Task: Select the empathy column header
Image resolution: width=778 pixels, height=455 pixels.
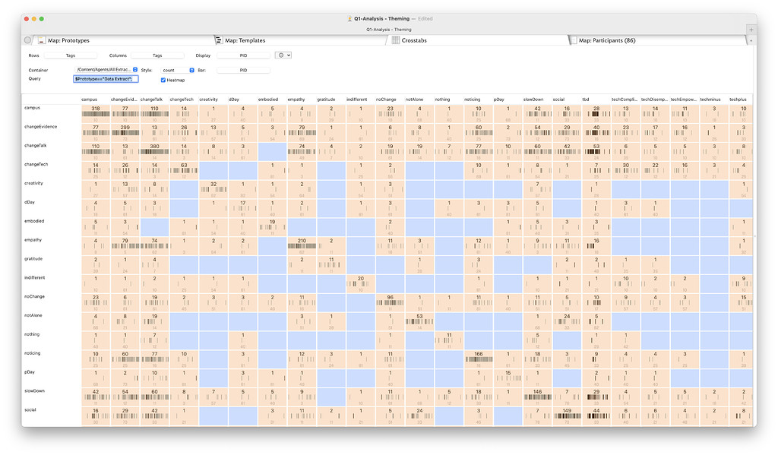Action: click(x=296, y=98)
